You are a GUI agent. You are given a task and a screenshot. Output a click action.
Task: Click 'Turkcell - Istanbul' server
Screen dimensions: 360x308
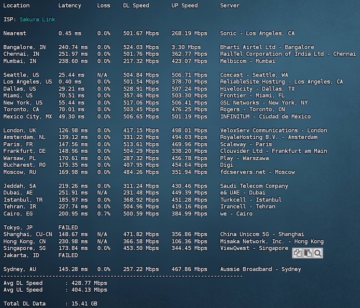[251, 200]
